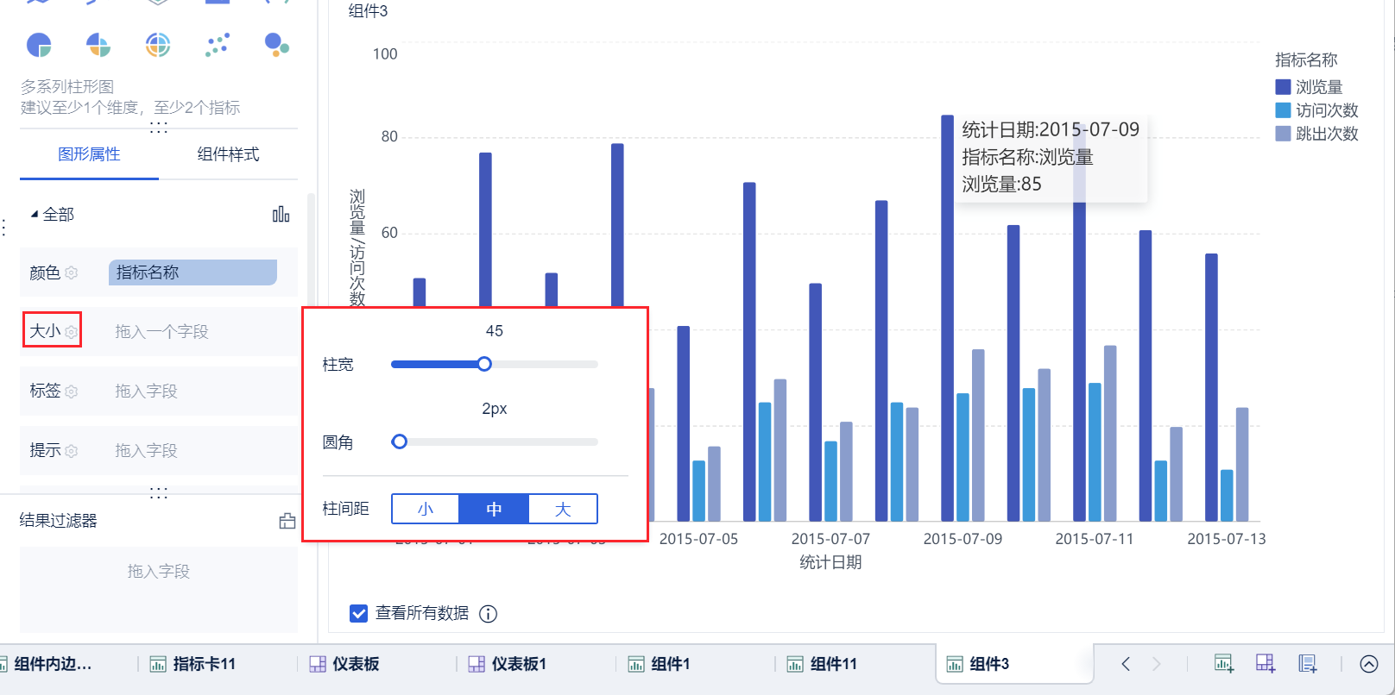Click the 结果过滤器 heading
Image resolution: width=1395 pixels, height=695 pixels.
pyautogui.click(x=58, y=521)
